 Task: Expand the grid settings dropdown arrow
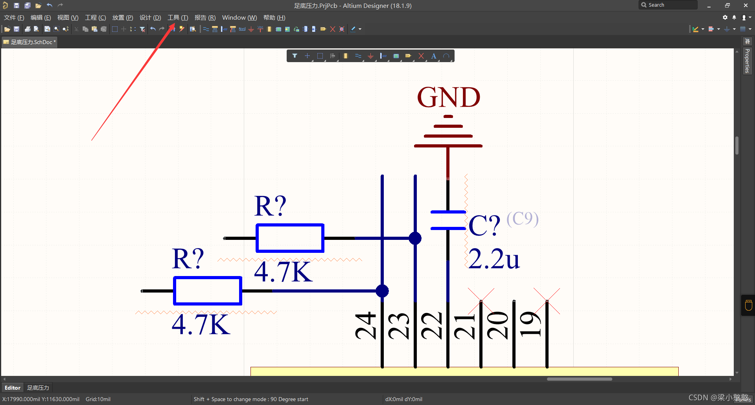click(750, 29)
